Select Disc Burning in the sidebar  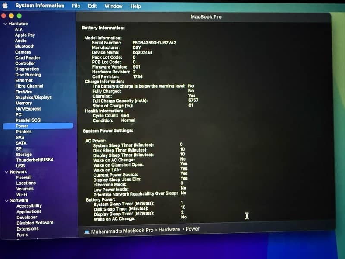(28, 75)
